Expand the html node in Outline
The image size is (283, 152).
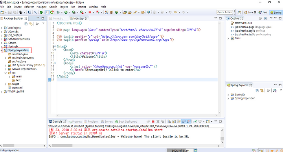tap(228, 38)
